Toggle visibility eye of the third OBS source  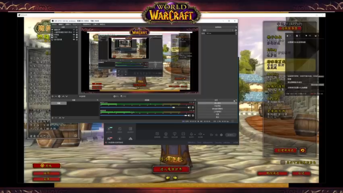74,35
